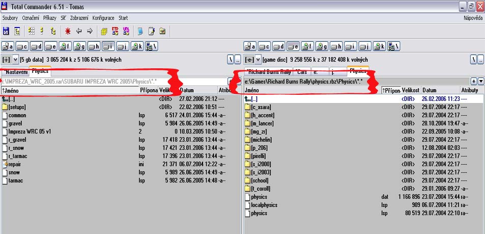
Task: Switch to Nastavení tab in left panel
Action: coord(15,72)
